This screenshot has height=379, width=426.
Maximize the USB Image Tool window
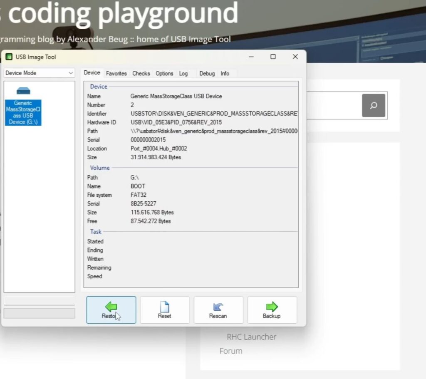(273, 57)
